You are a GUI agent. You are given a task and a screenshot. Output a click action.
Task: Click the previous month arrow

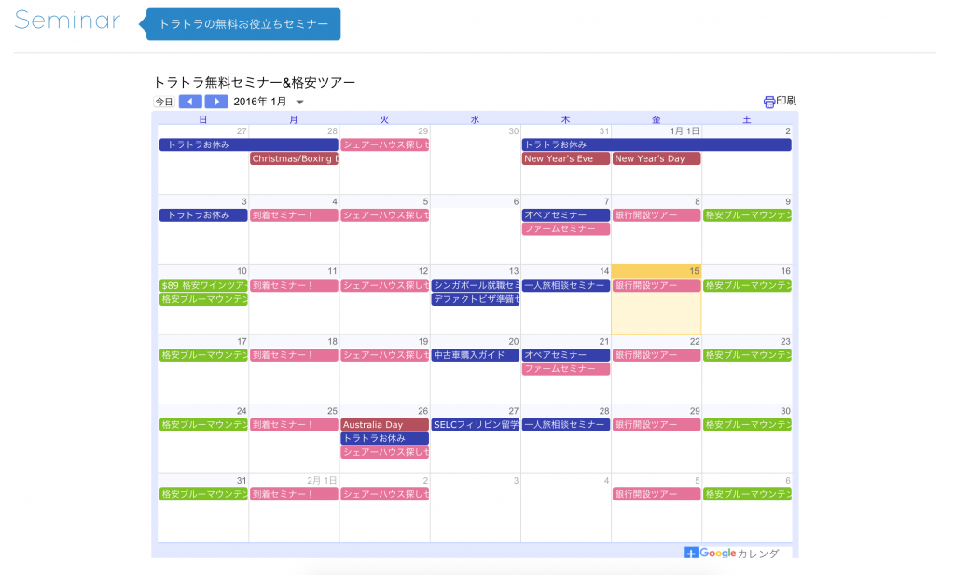coord(190,101)
